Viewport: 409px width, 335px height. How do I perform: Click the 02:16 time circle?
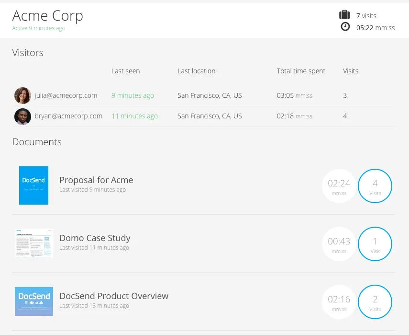point(339,302)
